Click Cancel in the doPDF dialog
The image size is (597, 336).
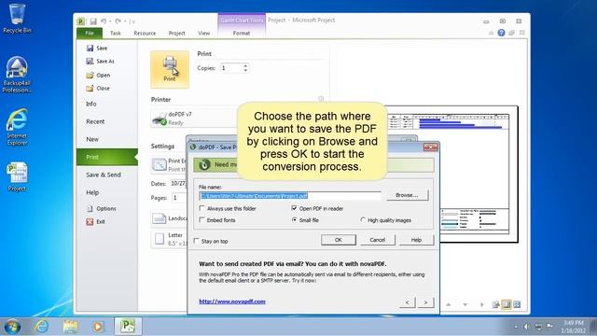[x=377, y=240]
